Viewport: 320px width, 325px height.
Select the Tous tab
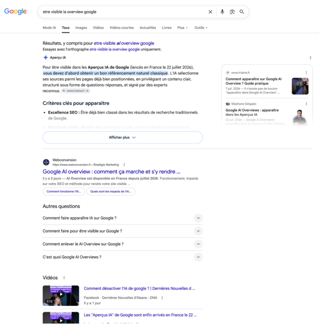66,28
